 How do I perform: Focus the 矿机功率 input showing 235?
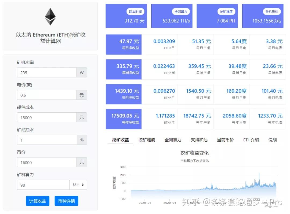[x=47, y=73]
